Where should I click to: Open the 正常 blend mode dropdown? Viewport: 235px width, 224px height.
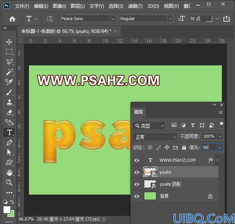coord(155,137)
